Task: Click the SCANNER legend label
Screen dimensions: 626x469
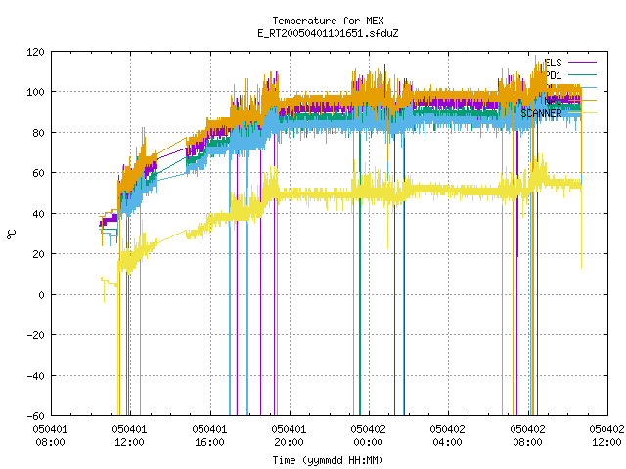Action: pos(541,113)
